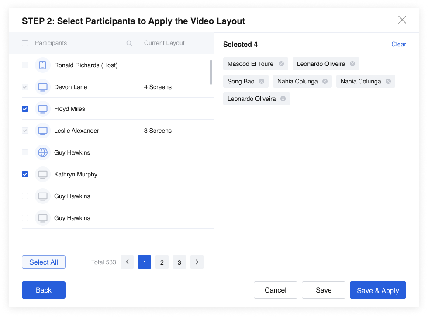Open page 2 of participants

[x=162, y=262]
